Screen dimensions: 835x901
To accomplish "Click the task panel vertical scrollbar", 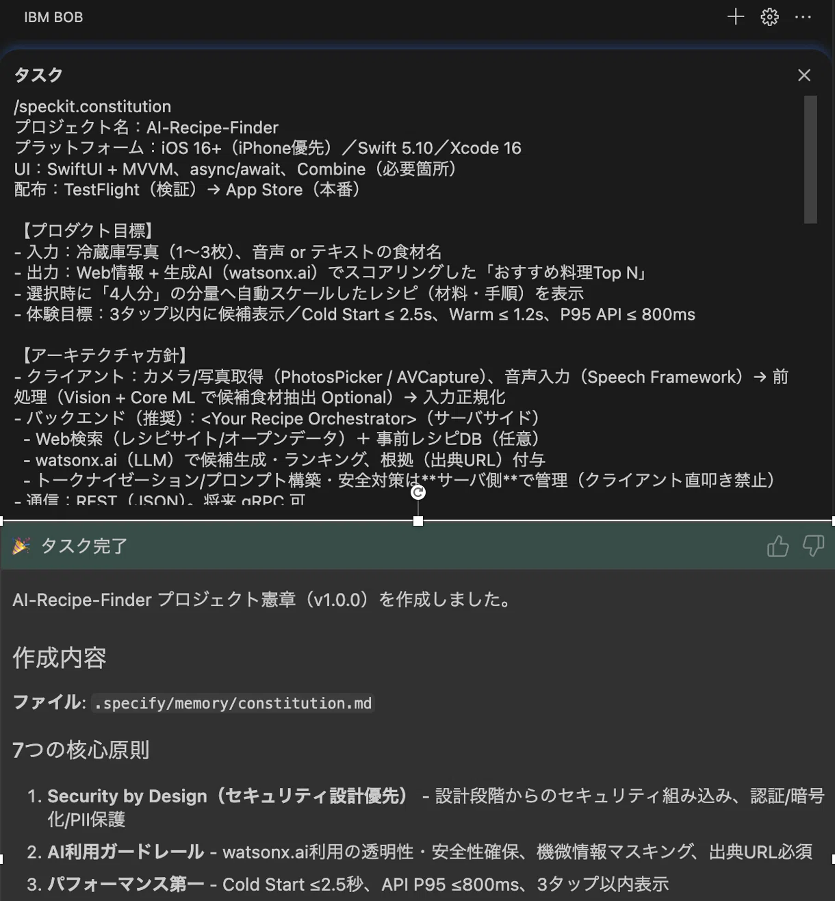I will 811,160.
